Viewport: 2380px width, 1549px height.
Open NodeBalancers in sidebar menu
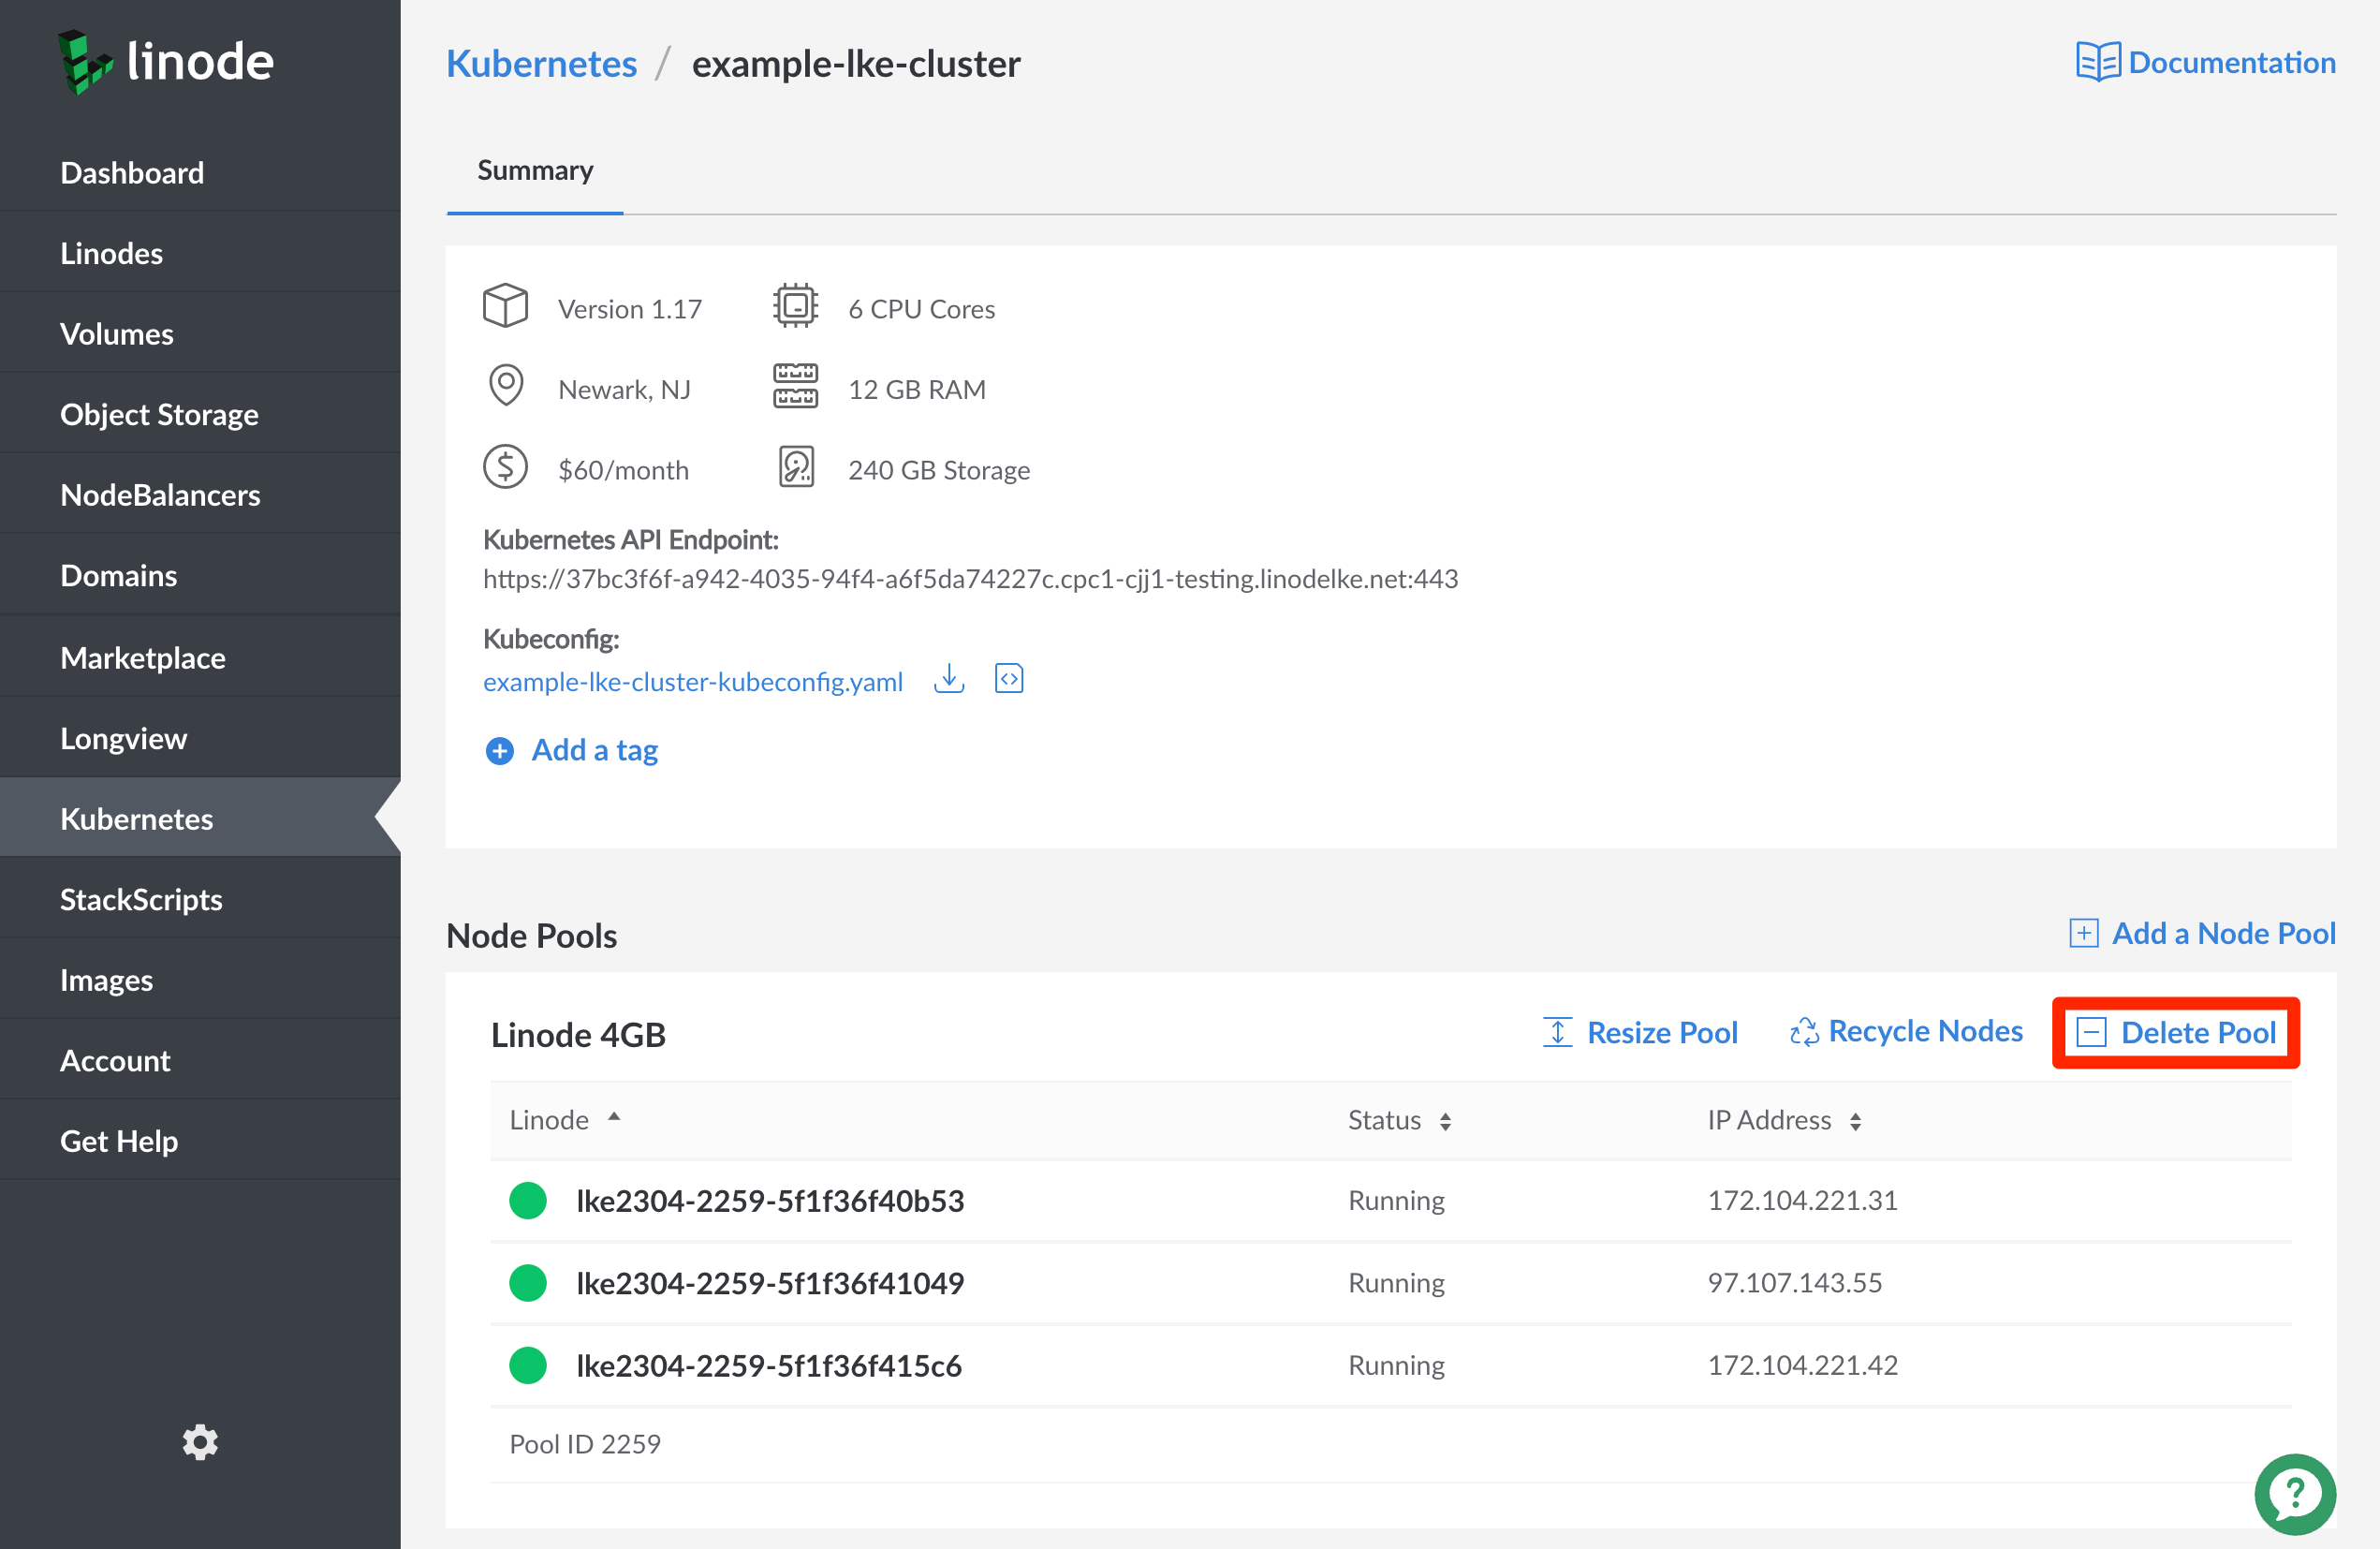pyautogui.click(x=160, y=495)
